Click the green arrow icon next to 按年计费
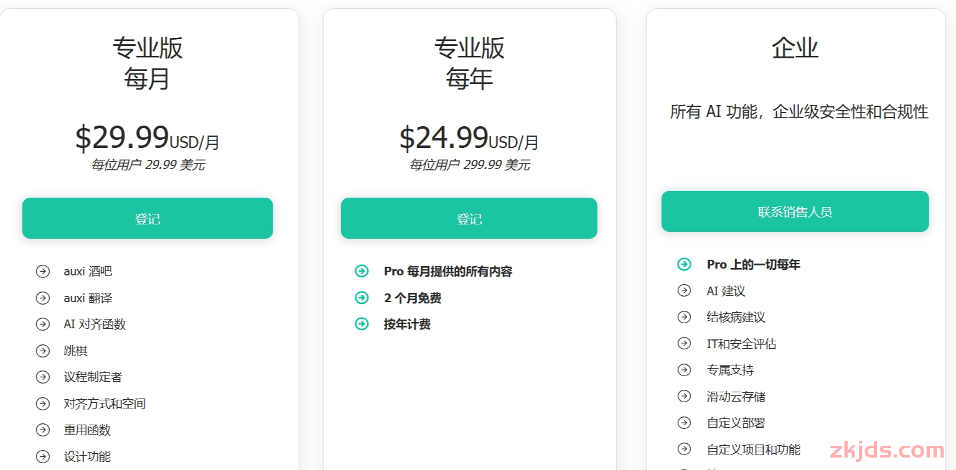Viewport: 956px width, 470px height. coord(362,324)
